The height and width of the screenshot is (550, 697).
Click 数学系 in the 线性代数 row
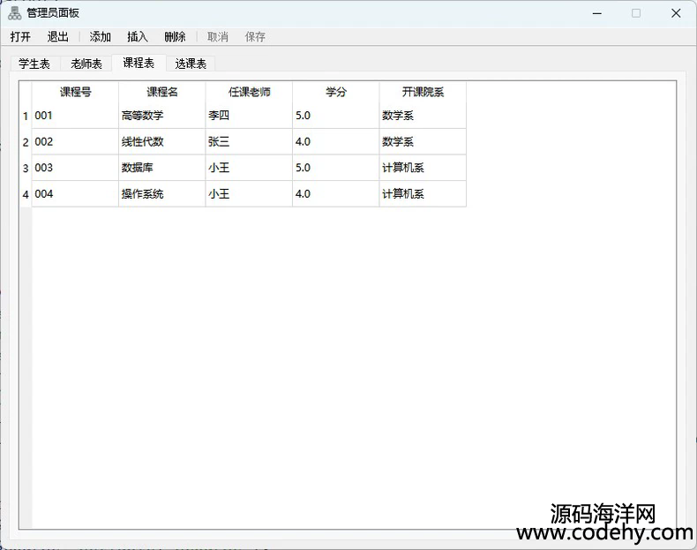(x=423, y=142)
